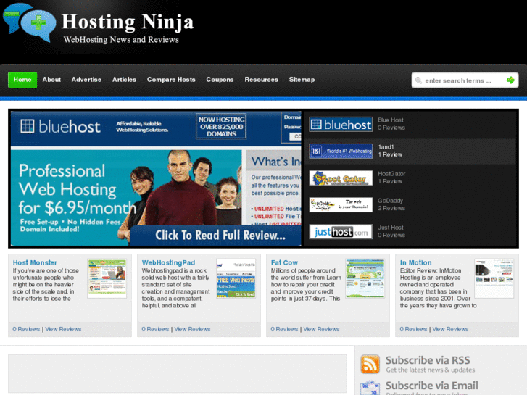
Task: Click the green search arrow icon
Action: (x=510, y=80)
